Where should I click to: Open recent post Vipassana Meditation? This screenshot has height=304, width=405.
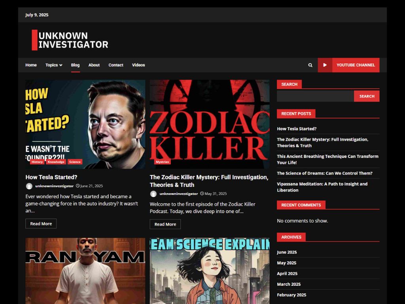click(x=322, y=187)
